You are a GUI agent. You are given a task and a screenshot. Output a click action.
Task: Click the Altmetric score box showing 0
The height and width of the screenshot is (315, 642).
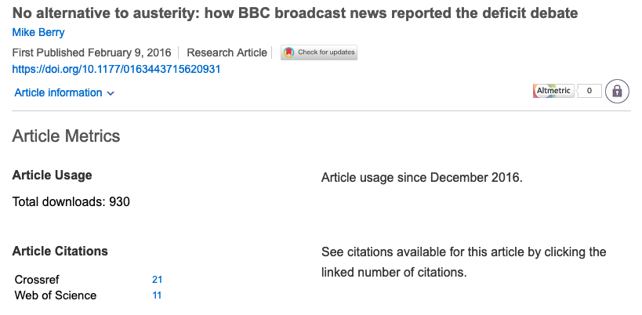coord(589,91)
